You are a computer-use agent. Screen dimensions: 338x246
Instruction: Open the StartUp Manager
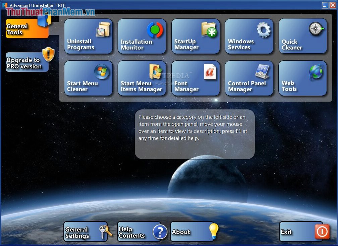click(195, 36)
